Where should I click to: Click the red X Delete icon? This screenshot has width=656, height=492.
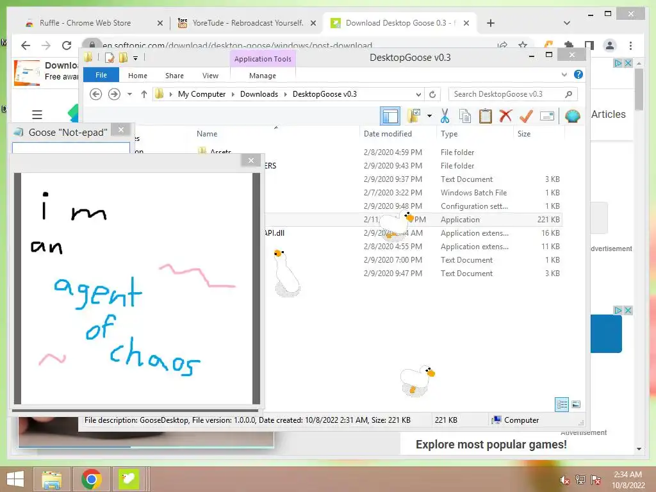(x=505, y=115)
